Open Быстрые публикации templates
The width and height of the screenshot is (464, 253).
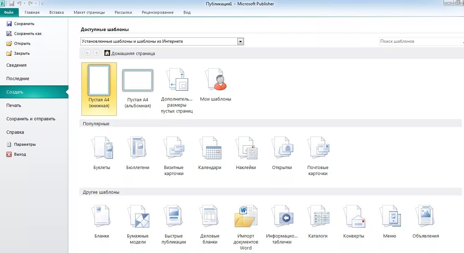[174, 225]
